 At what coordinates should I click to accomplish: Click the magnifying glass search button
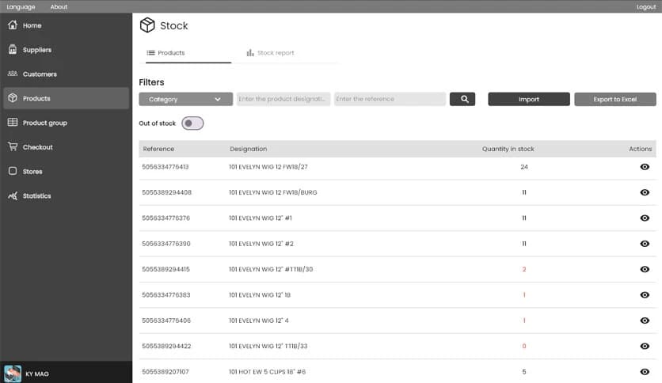pos(462,99)
